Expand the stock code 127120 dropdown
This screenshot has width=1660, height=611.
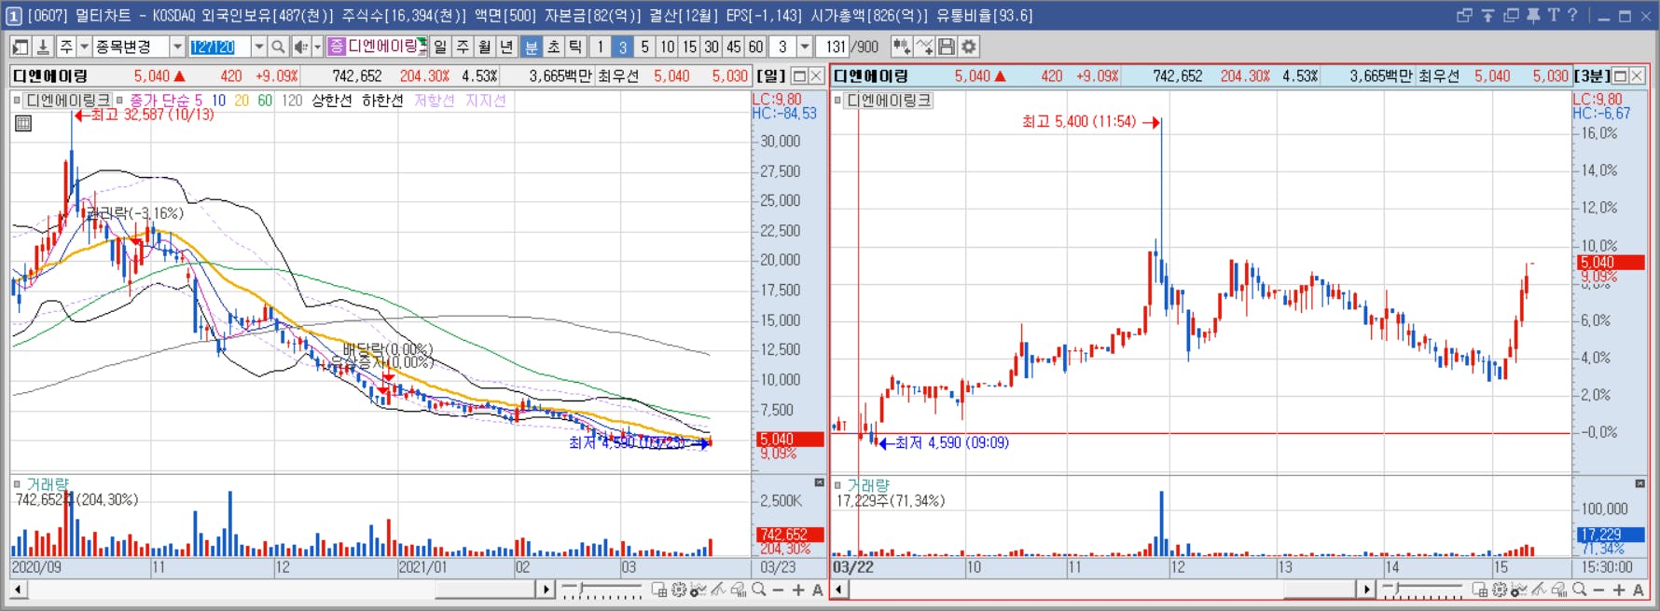coord(258,47)
